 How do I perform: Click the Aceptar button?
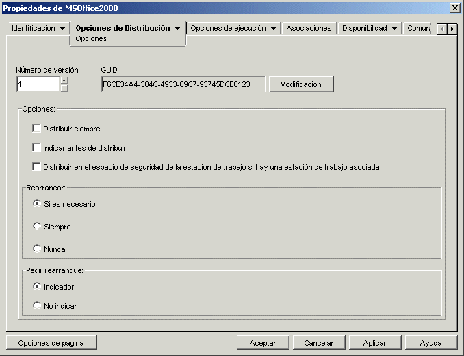263,343
